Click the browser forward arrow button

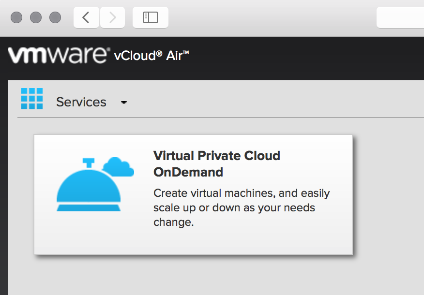(112, 17)
